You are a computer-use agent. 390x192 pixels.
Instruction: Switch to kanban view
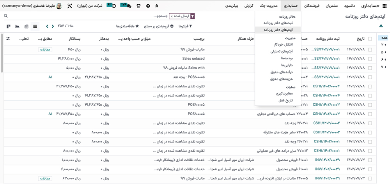pos(8,27)
